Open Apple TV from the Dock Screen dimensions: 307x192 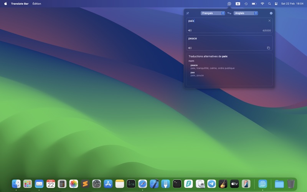tap(234, 184)
